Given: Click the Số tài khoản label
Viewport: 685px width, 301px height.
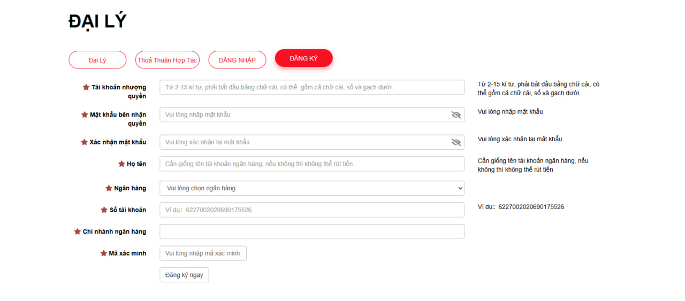Looking at the screenshot, I should coord(128,210).
